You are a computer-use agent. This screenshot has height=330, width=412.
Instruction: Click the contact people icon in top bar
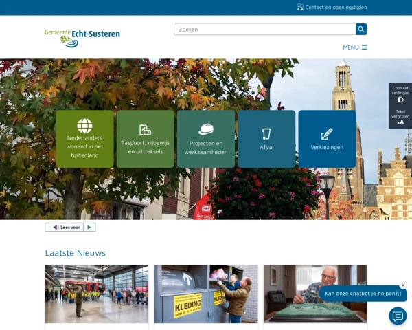tap(300, 7)
